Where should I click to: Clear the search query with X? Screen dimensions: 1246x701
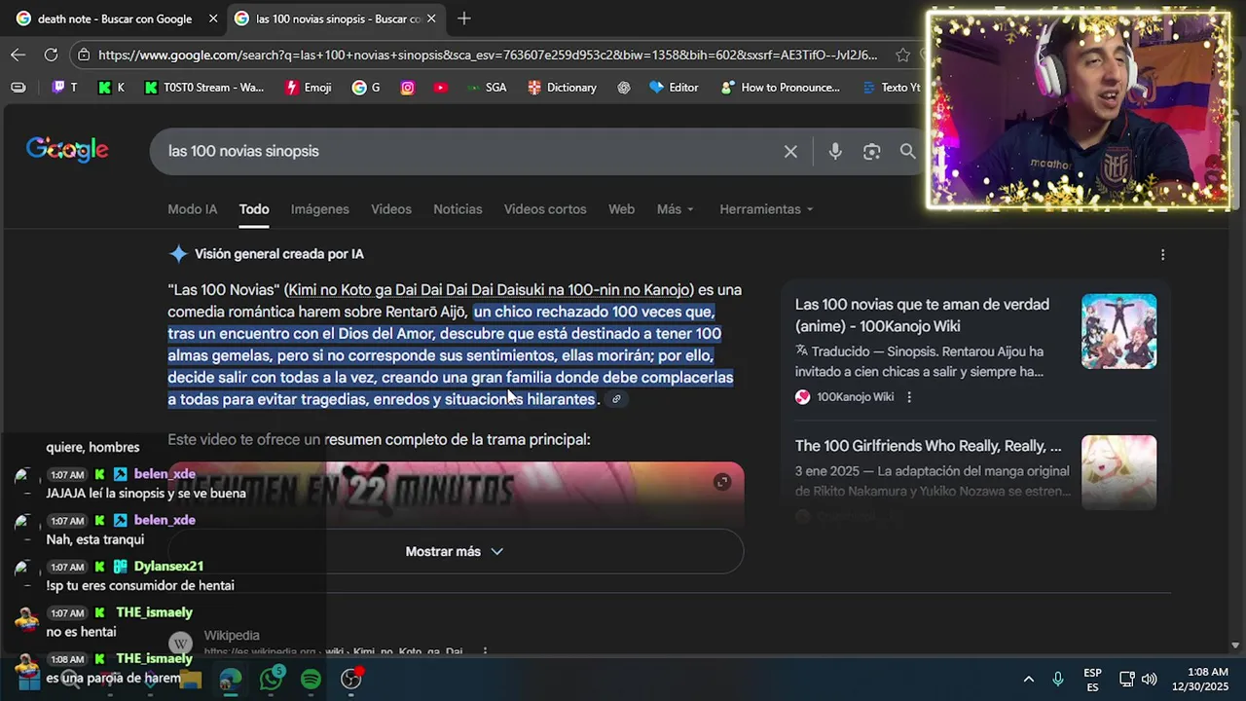tap(790, 151)
